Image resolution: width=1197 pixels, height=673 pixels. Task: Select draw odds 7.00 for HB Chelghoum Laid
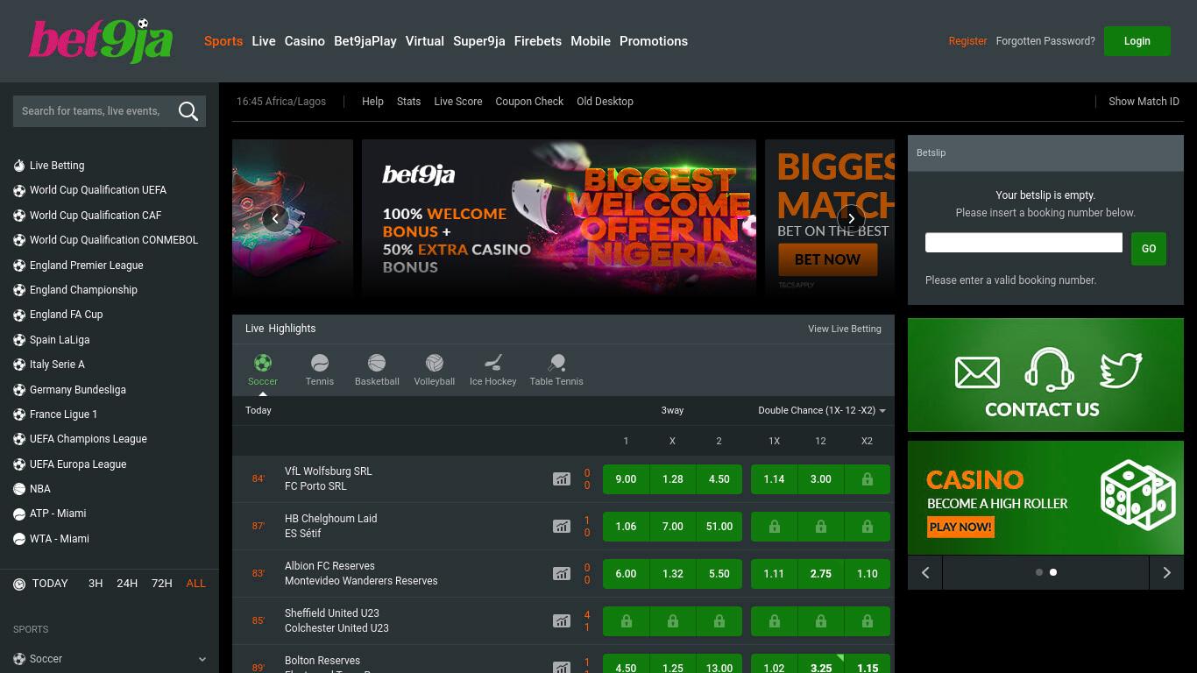(672, 527)
